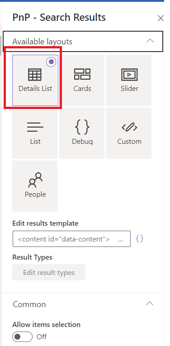Toggle Allow items selection switch
The height and width of the screenshot is (346, 170).
[x=23, y=337]
